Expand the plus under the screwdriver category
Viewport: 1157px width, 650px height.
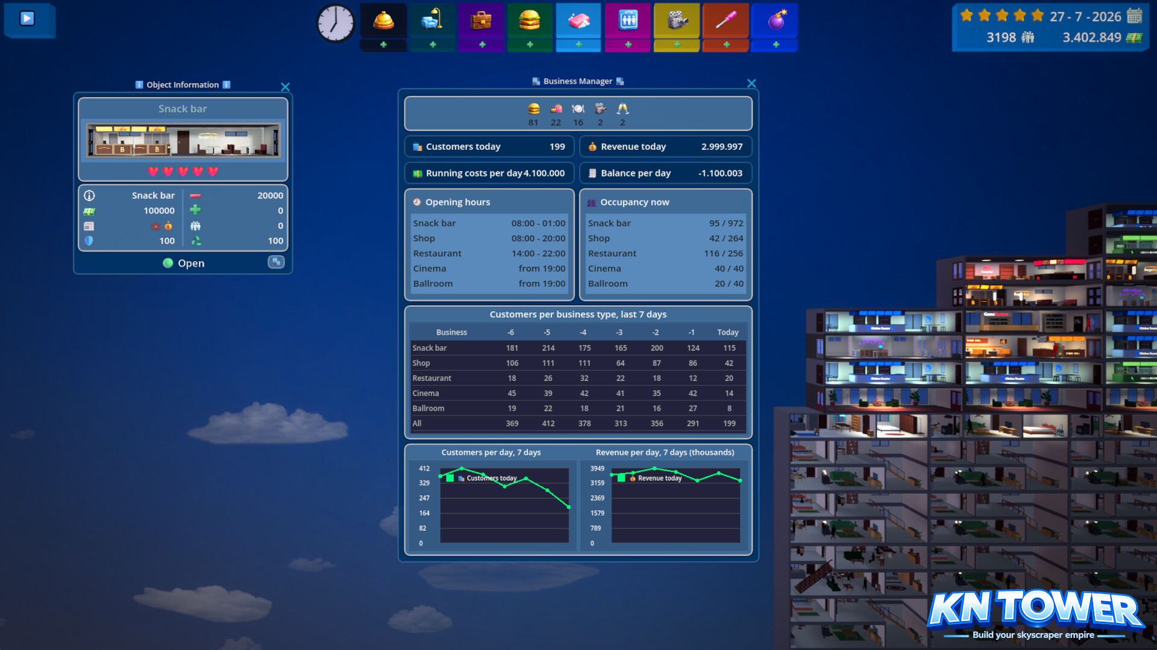(726, 45)
